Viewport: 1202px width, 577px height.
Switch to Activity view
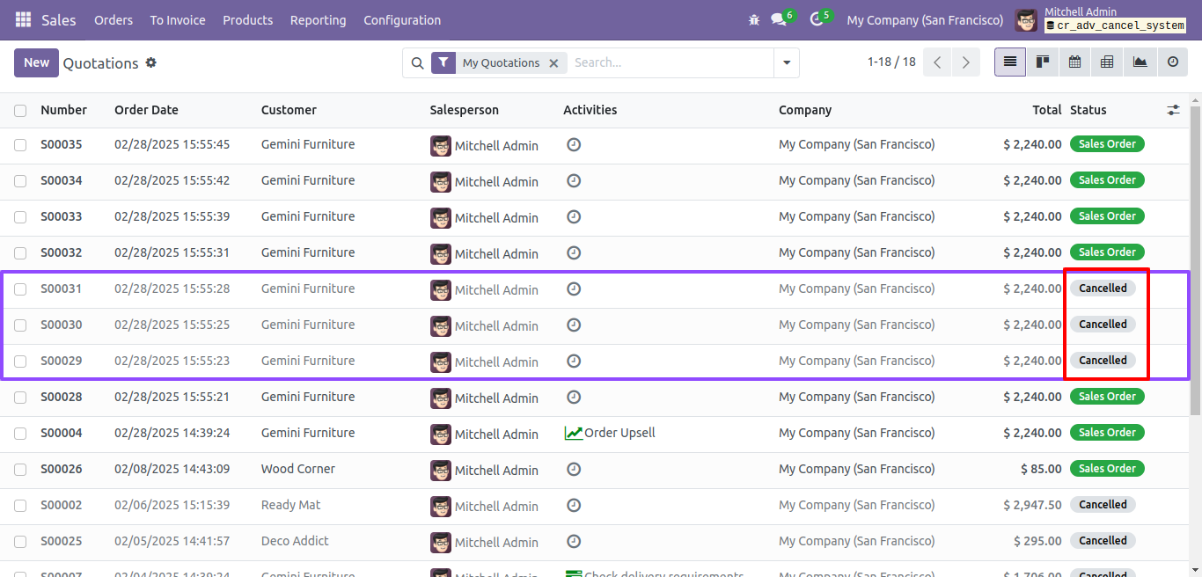coord(1172,62)
